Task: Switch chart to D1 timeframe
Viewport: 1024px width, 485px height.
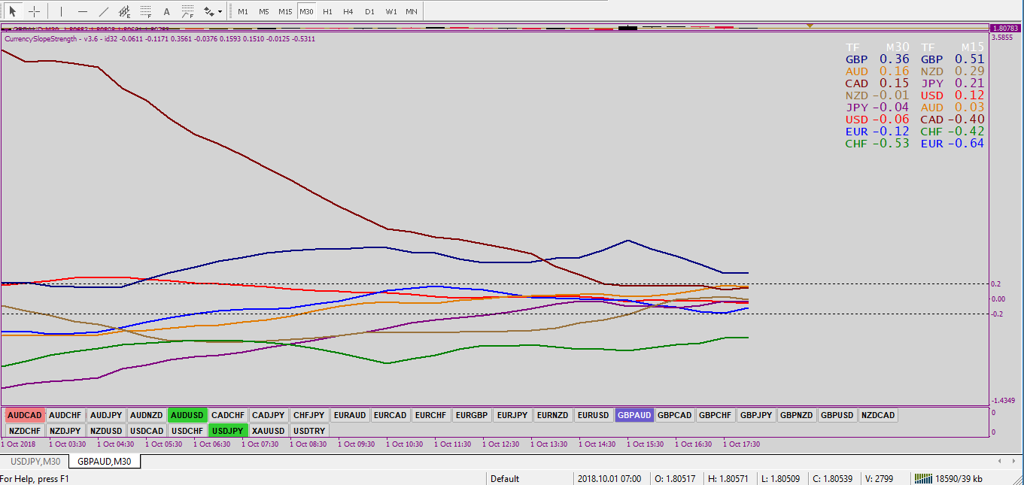Action: (369, 11)
